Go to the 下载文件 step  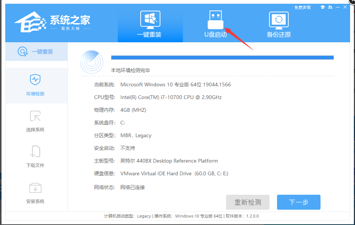point(35,157)
